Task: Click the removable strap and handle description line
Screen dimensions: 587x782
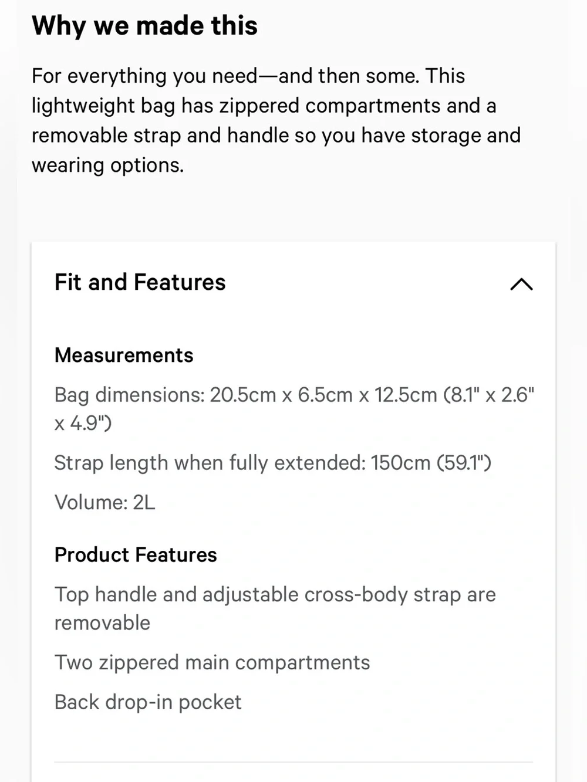Action: [x=276, y=136]
